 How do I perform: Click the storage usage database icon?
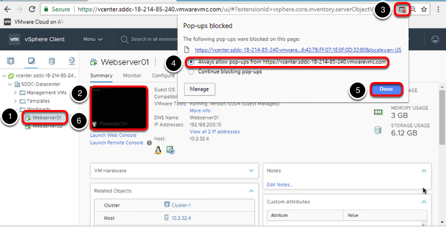click(x=378, y=130)
